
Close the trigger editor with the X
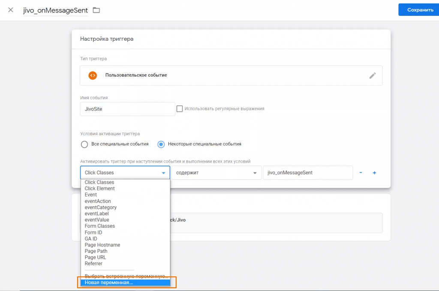[10, 9]
